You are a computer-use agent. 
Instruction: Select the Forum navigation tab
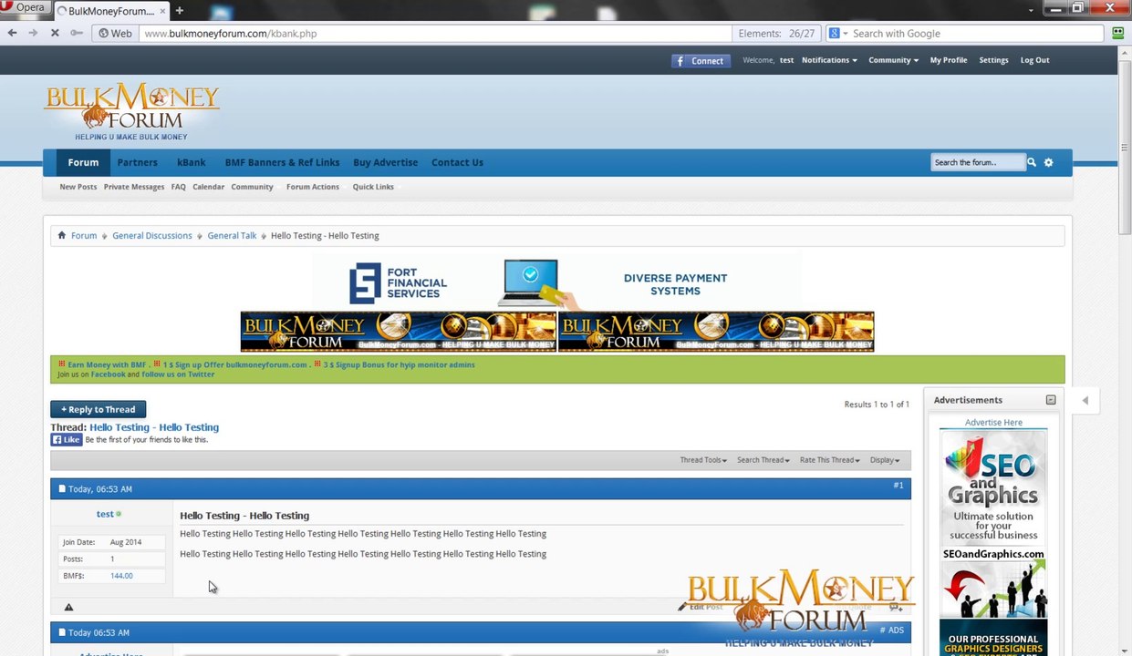(x=83, y=162)
